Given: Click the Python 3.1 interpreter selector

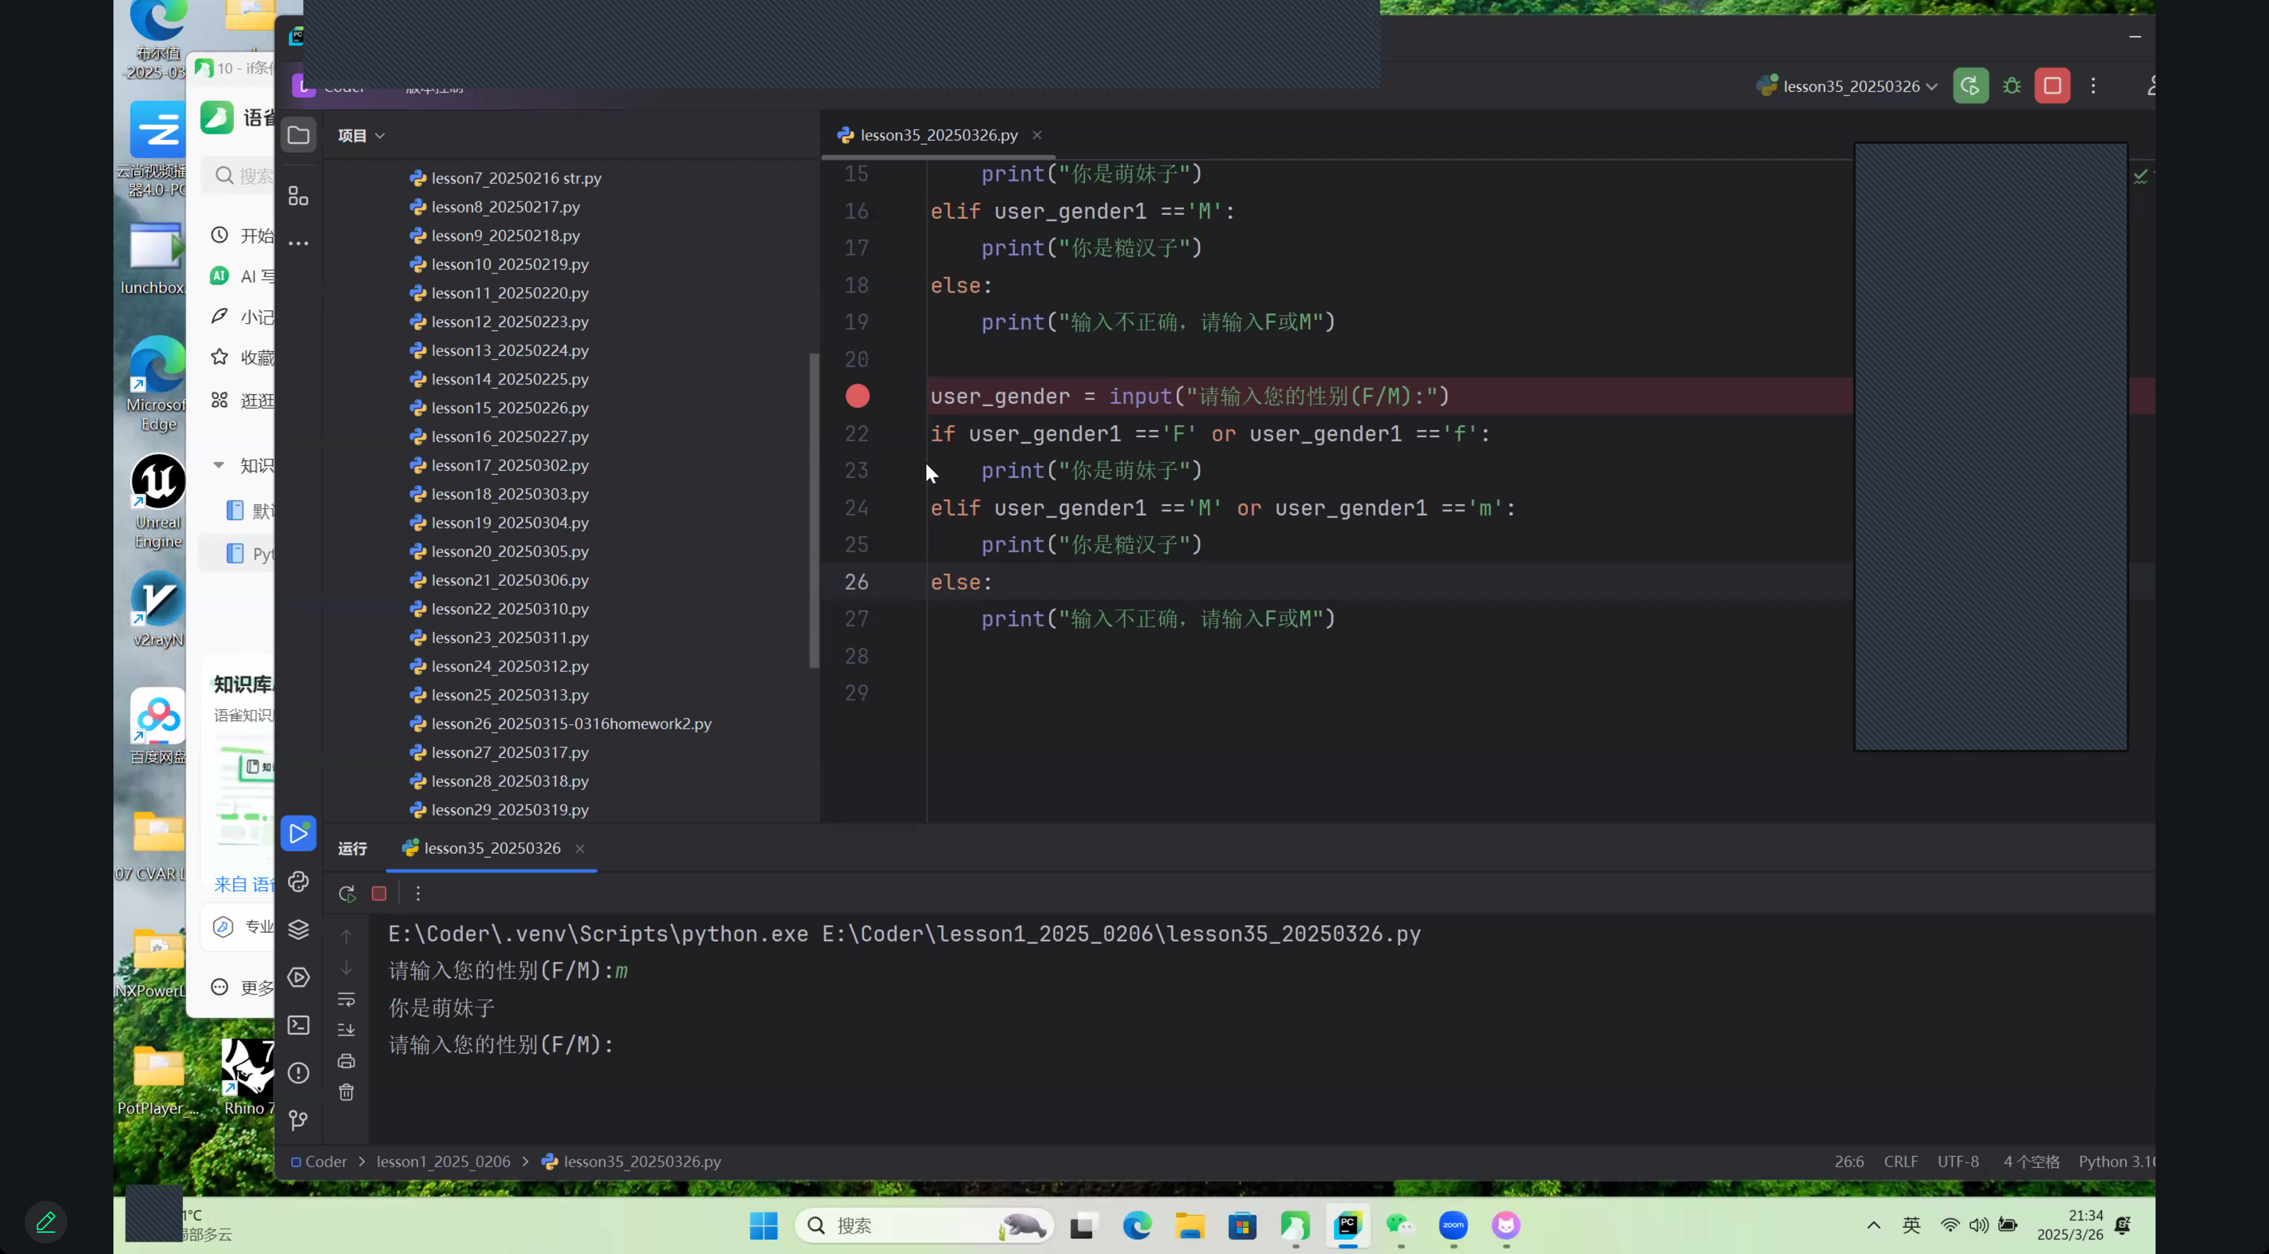Looking at the screenshot, I should click(x=2116, y=1161).
